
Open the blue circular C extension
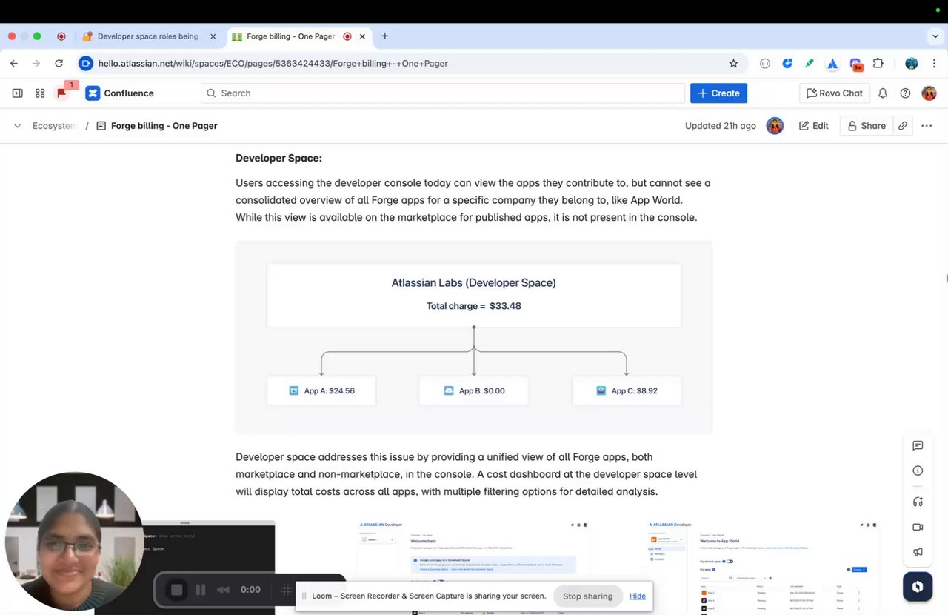787,64
